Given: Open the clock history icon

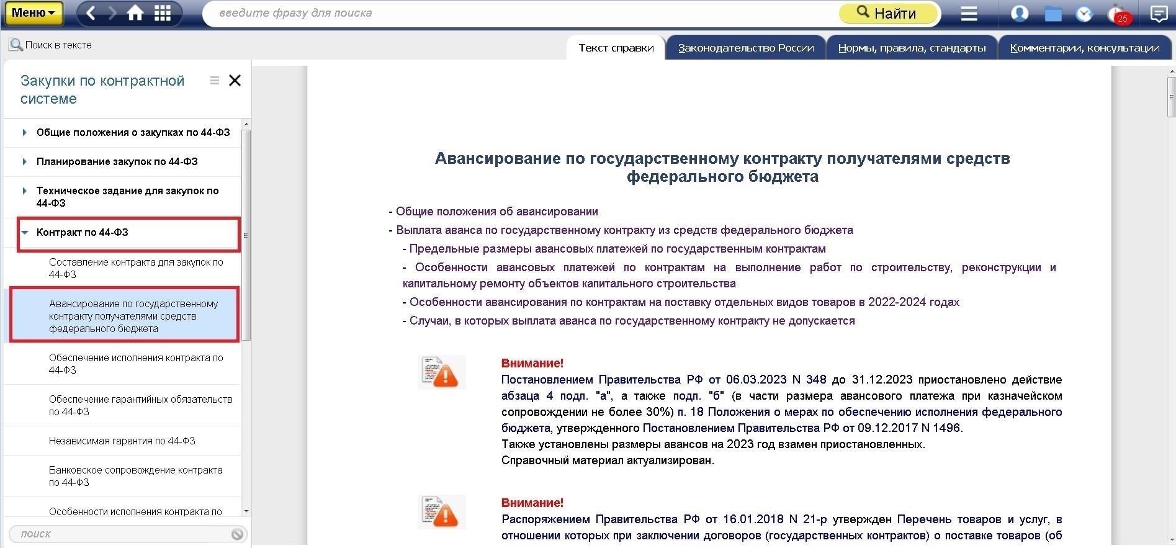Looking at the screenshot, I should click(1084, 14).
